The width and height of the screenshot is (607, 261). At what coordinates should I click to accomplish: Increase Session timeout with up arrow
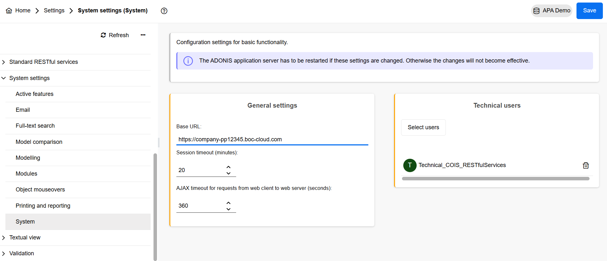pos(228,167)
